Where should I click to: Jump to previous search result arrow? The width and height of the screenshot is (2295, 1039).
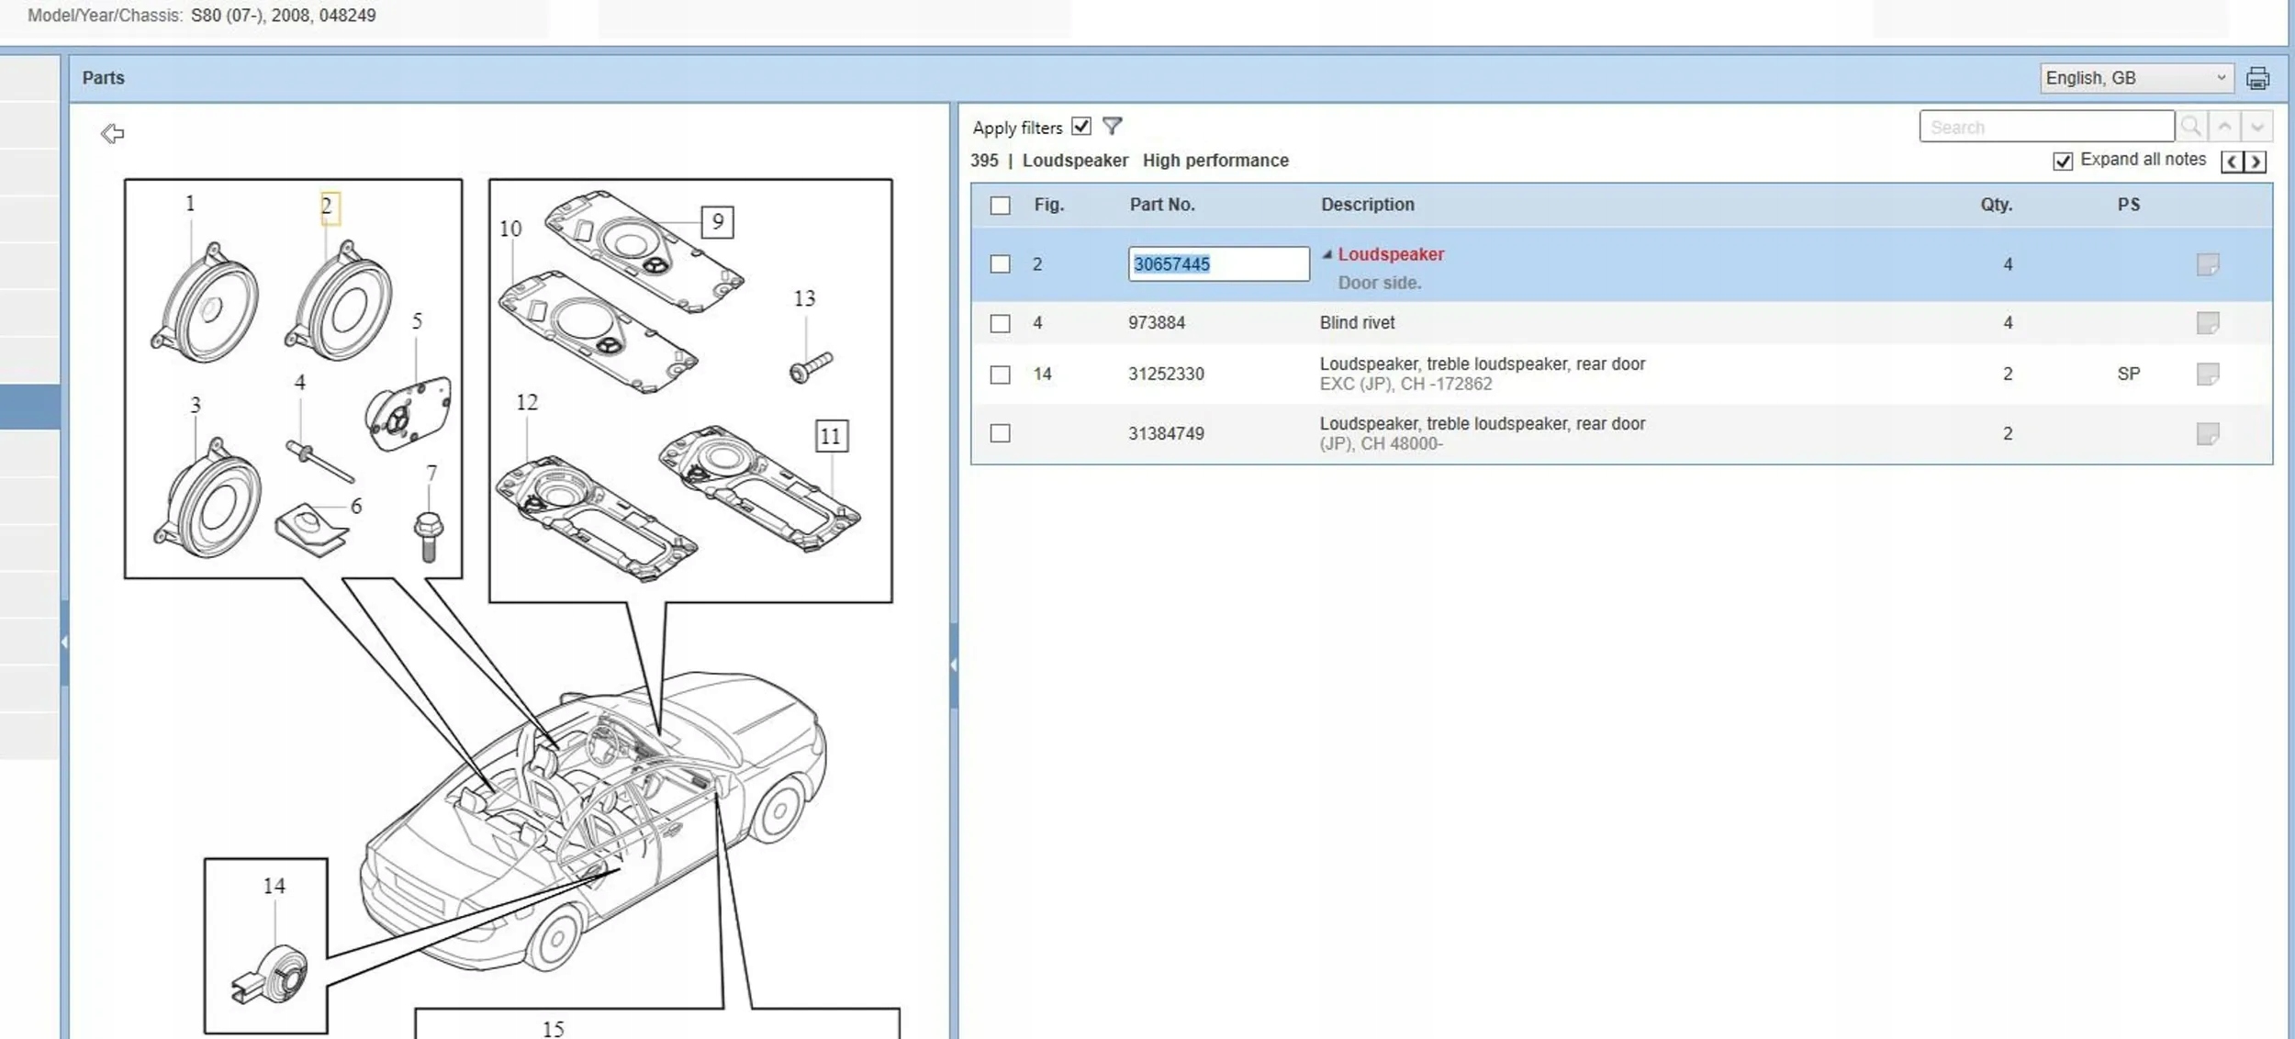(2224, 127)
